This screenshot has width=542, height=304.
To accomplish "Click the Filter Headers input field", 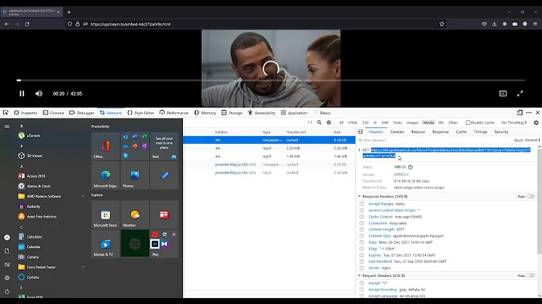I will click(x=434, y=140).
